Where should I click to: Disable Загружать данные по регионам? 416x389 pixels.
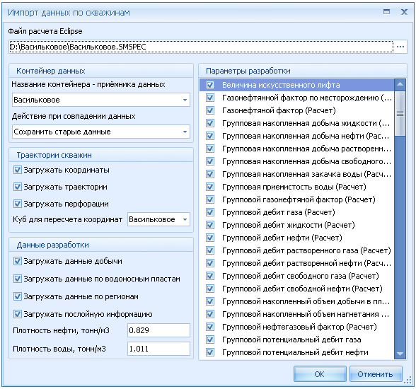coord(18,296)
